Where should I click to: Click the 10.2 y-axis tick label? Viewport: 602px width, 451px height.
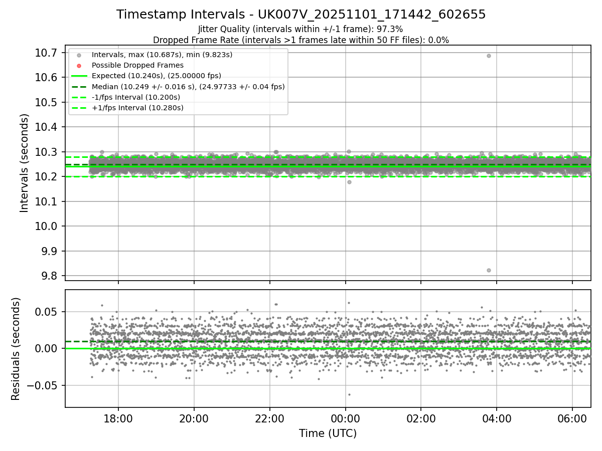tap(46, 176)
